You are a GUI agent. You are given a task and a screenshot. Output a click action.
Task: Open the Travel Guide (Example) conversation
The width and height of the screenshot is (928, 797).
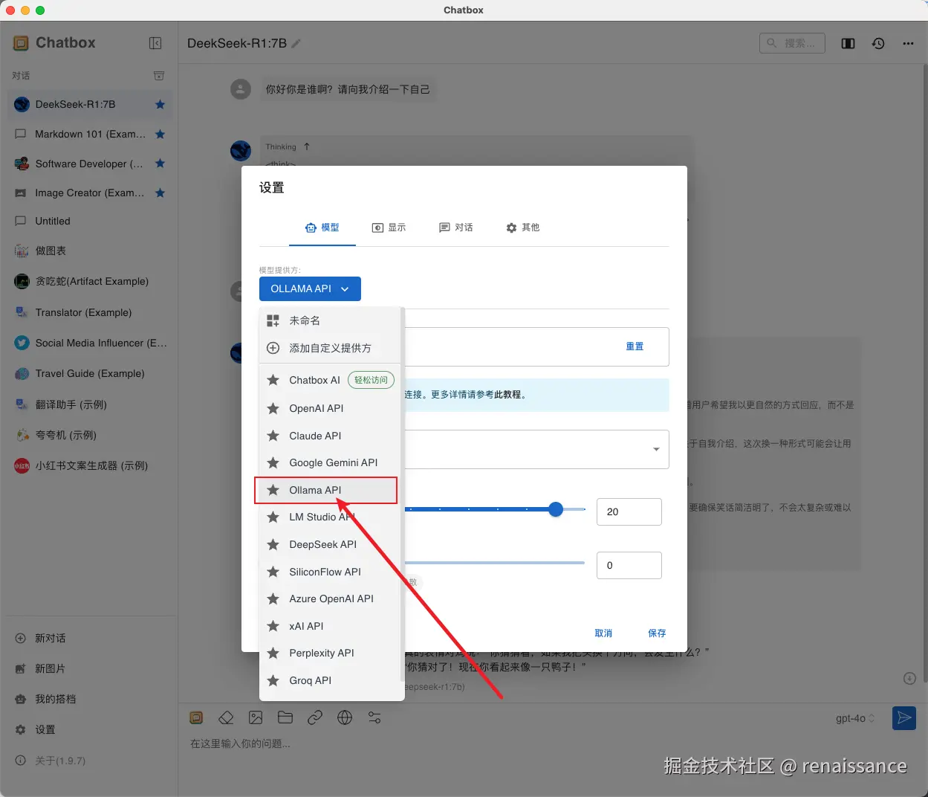[89, 373]
